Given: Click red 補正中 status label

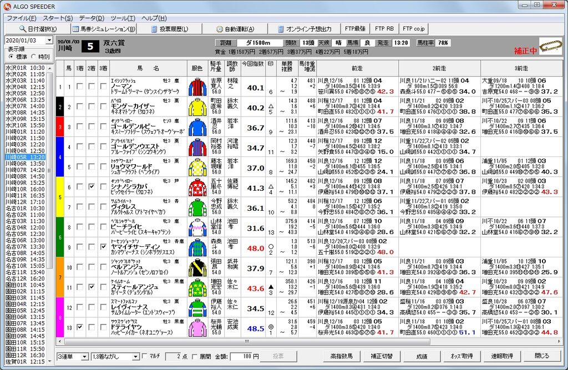Looking at the screenshot, I should coord(526,51).
